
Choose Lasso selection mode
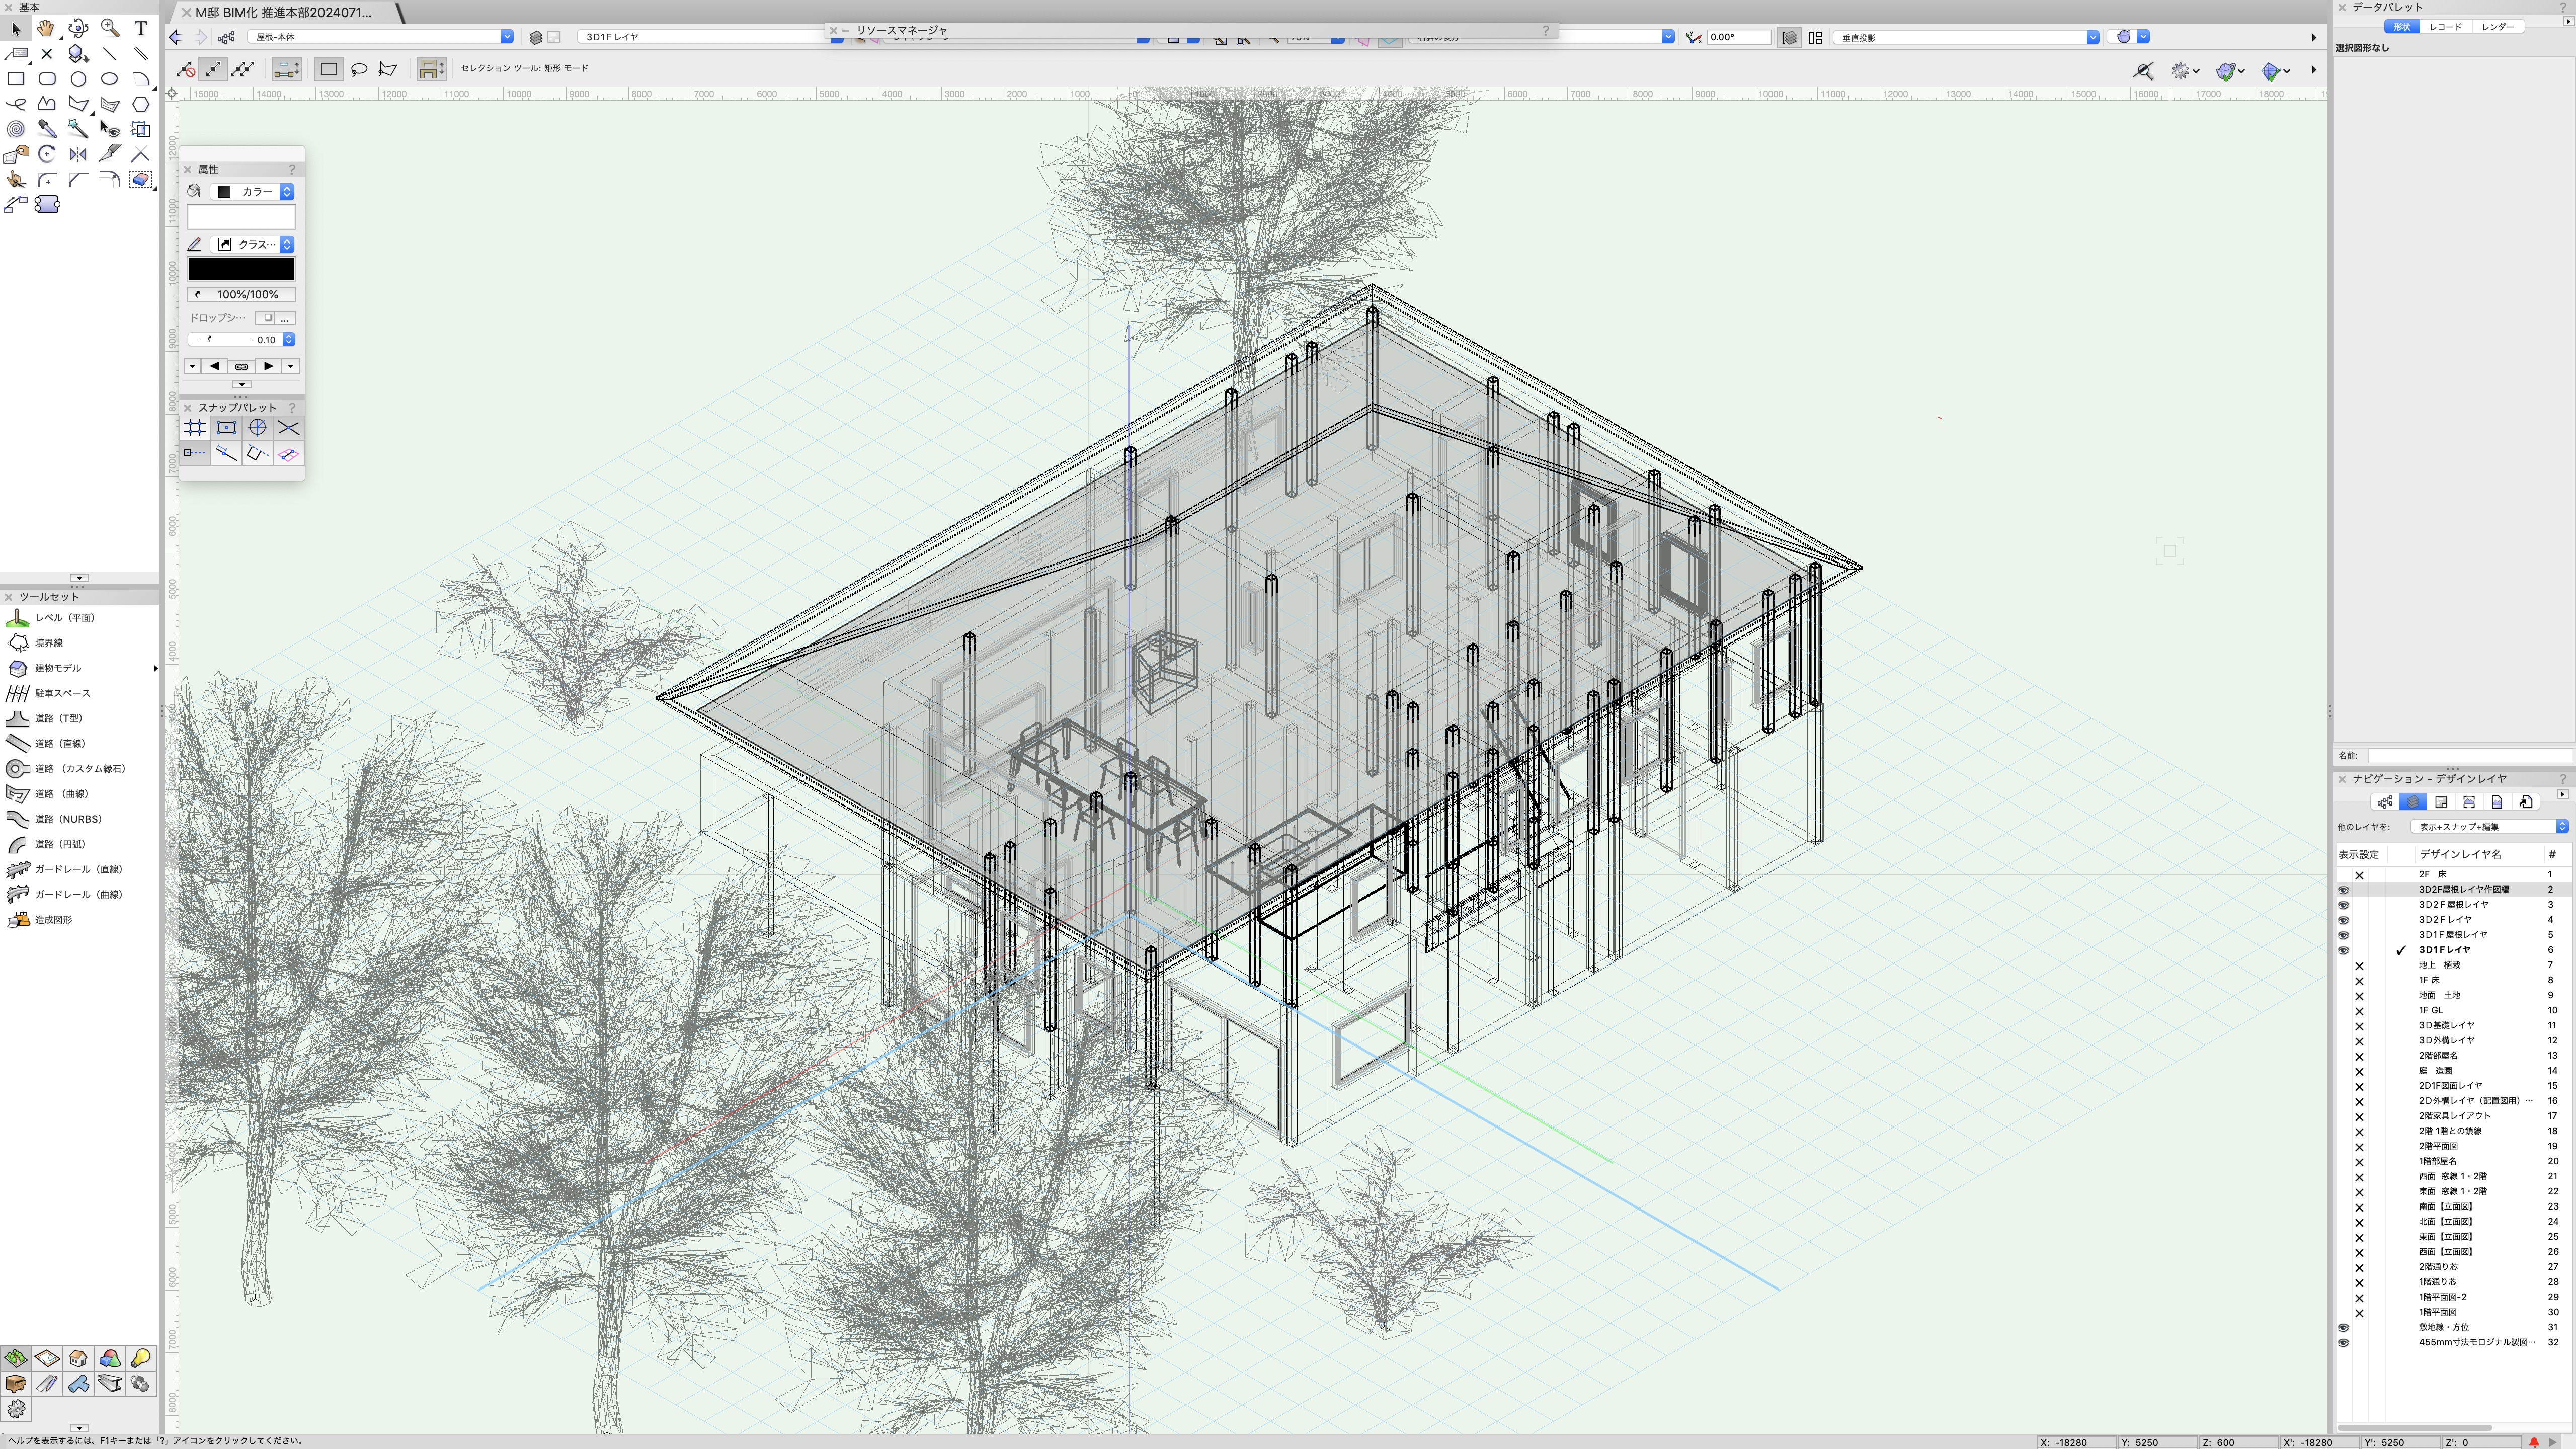click(x=359, y=69)
